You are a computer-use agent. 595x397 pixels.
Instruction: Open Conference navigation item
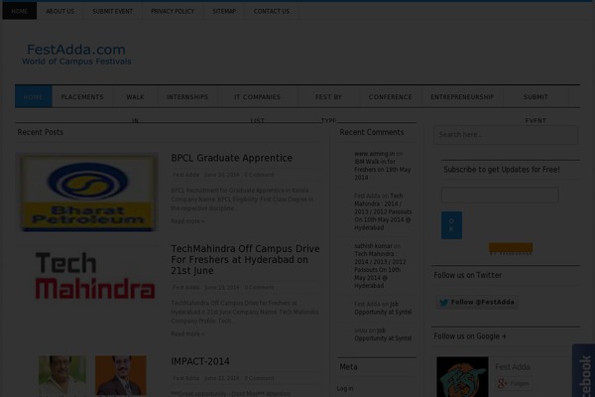click(x=390, y=97)
